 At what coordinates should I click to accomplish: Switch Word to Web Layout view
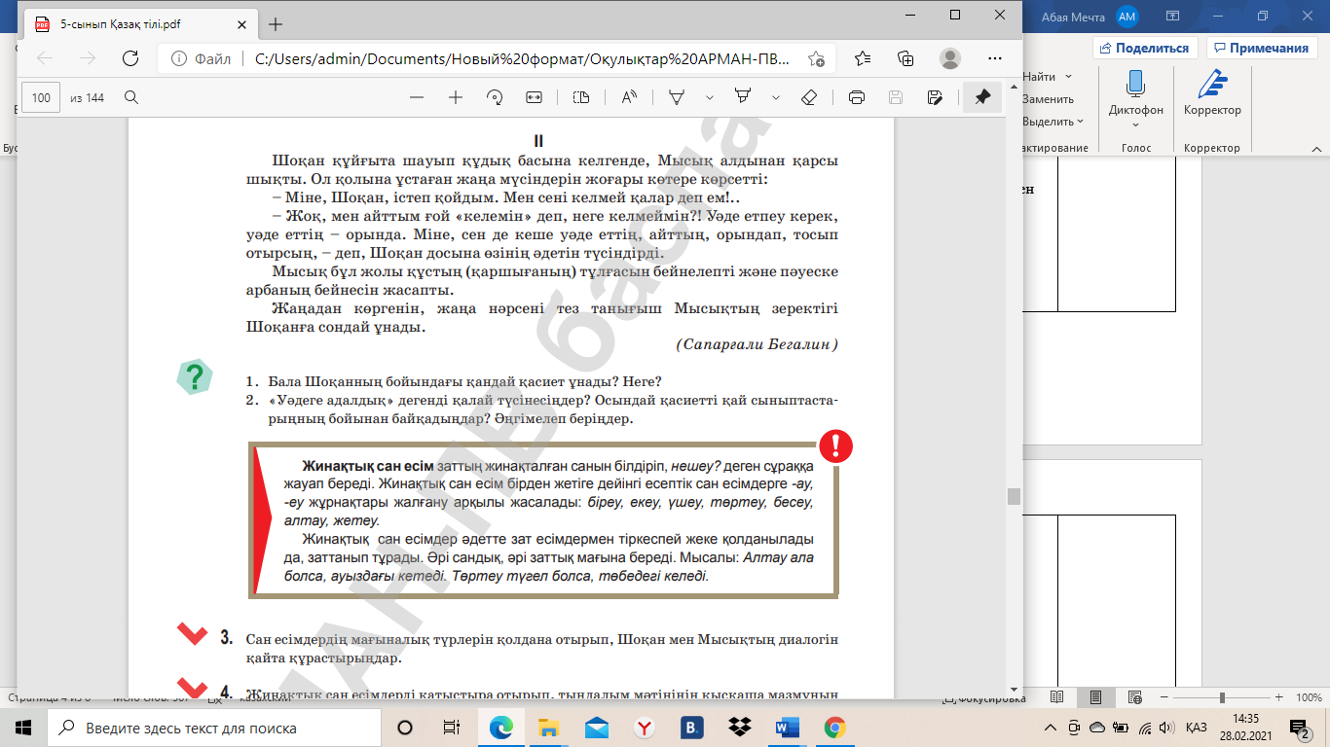point(1133,698)
